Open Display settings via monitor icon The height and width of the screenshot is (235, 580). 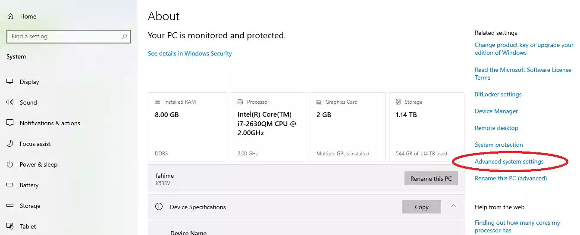[x=10, y=82]
